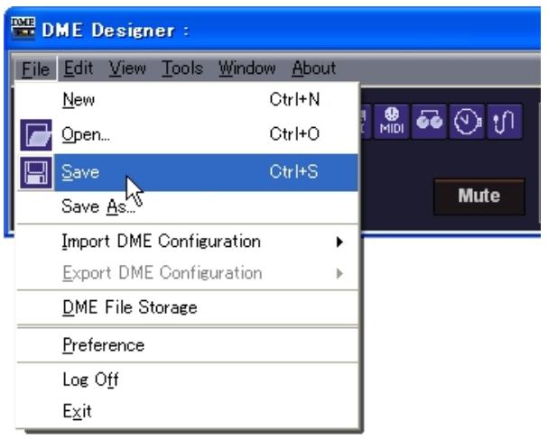Open the Window menu
Viewport: 548px width, 439px height.
[247, 68]
